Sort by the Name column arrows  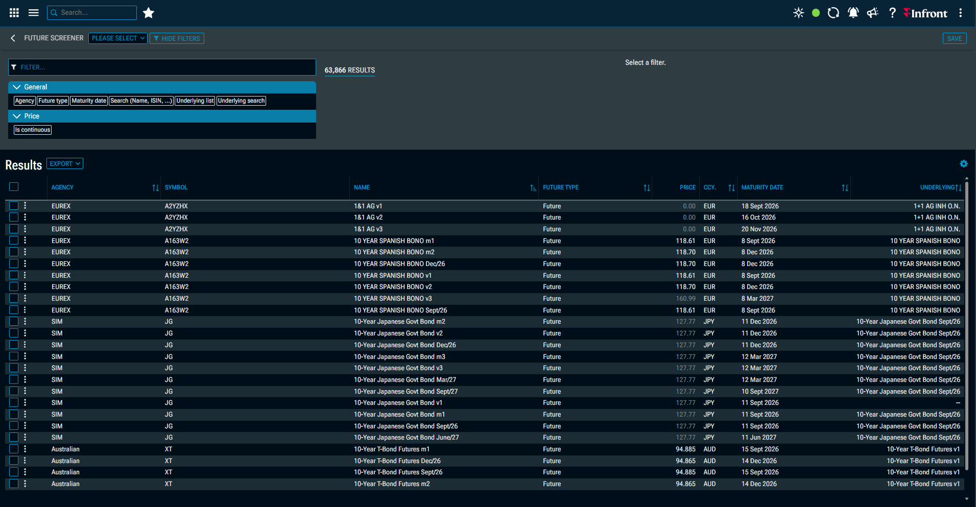pos(533,188)
